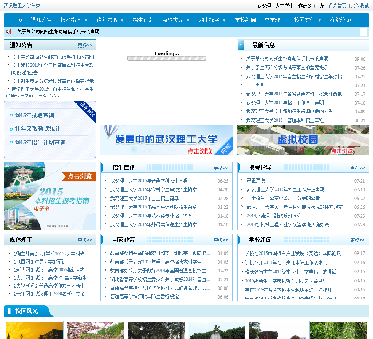The height and width of the screenshot is (339, 373).
Task: Open 学校2015年普通本科生生源质量进一步提升
Action: coord(288,290)
